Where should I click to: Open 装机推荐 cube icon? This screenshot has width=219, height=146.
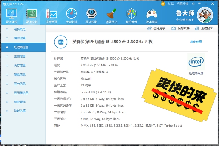pyautogui.click(x=131, y=16)
